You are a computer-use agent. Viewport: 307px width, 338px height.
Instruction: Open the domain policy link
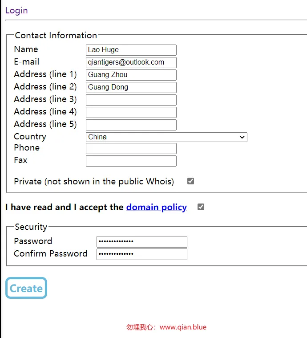click(157, 208)
